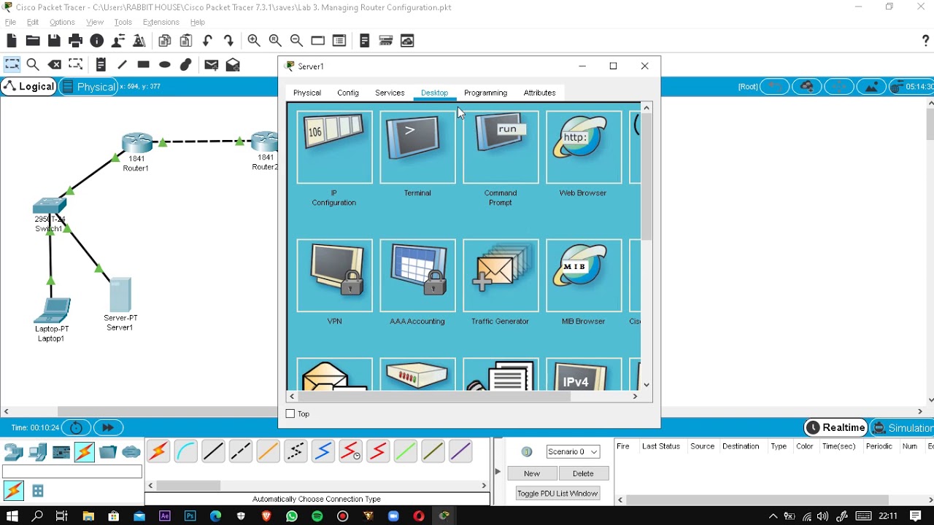This screenshot has height=525, width=934.
Task: Launch the Command Prompt app
Action: [501, 147]
